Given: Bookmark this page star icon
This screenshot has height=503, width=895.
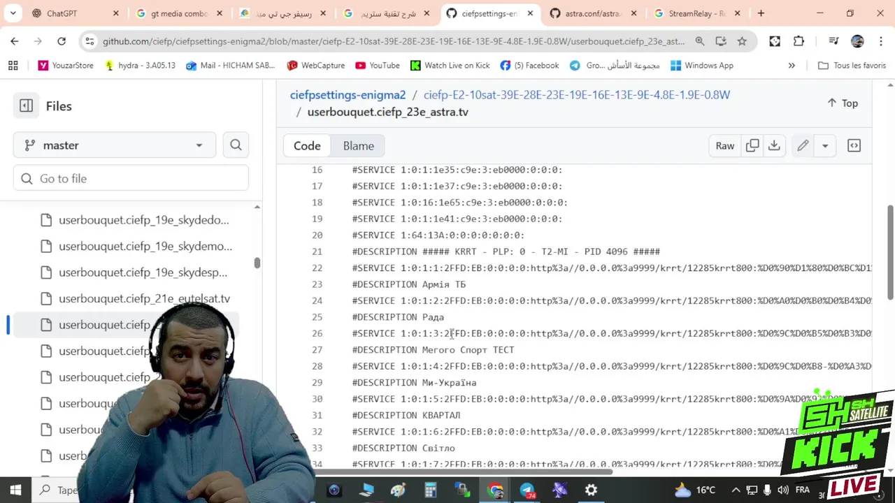Looking at the screenshot, I should [742, 41].
